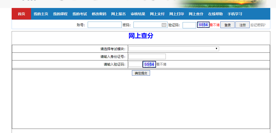Click the gray 看不清 link in query form
Viewport: 276px width, 133px height.
pyautogui.click(x=161, y=64)
